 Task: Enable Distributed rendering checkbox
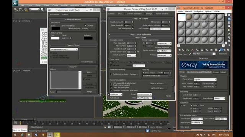pos(111,74)
